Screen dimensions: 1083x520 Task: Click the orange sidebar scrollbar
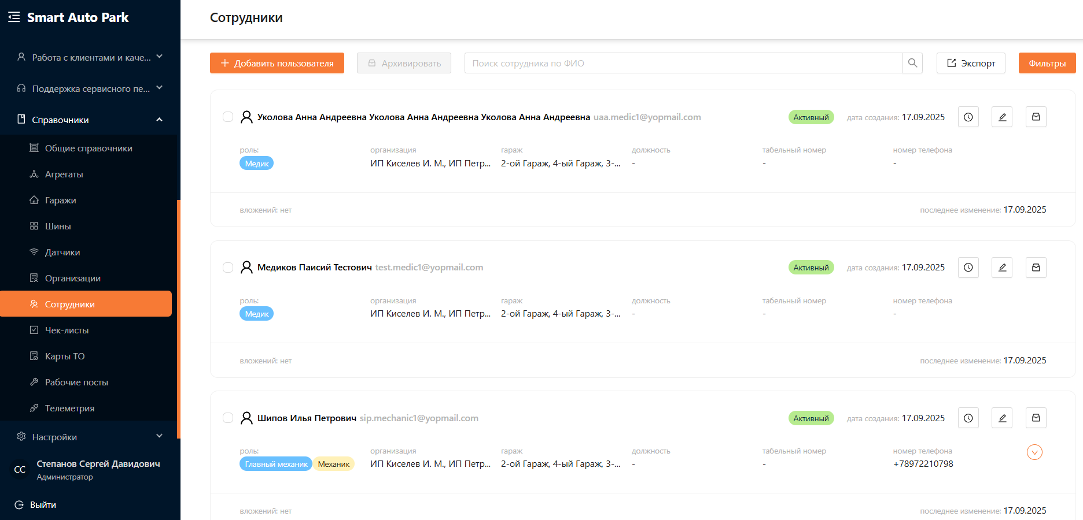[179, 318]
